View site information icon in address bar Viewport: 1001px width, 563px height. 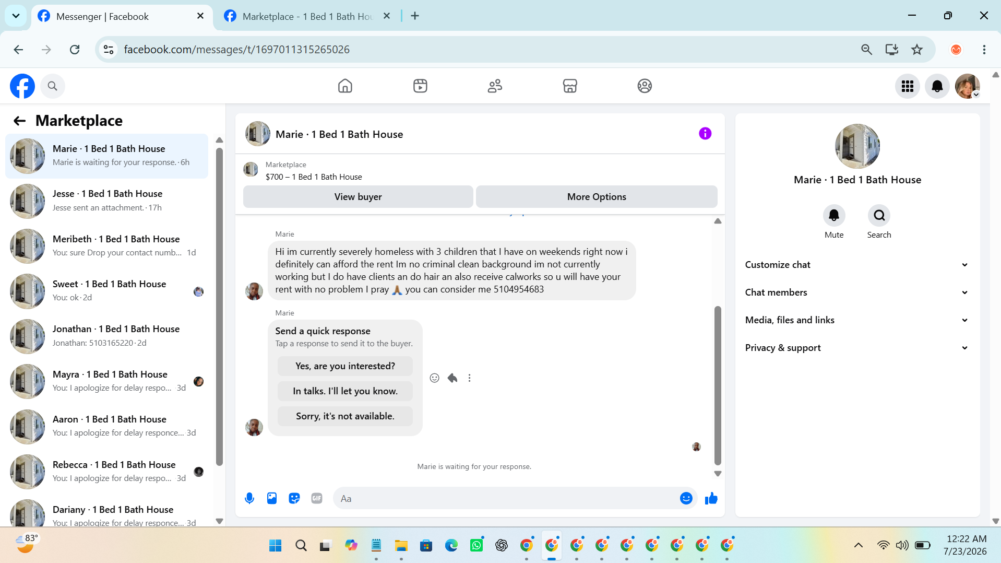coord(109,50)
